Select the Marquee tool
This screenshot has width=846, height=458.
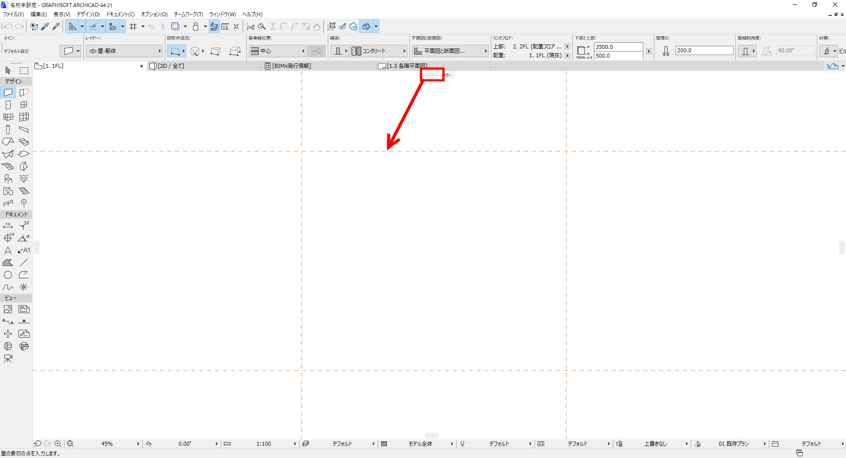pyautogui.click(x=24, y=70)
